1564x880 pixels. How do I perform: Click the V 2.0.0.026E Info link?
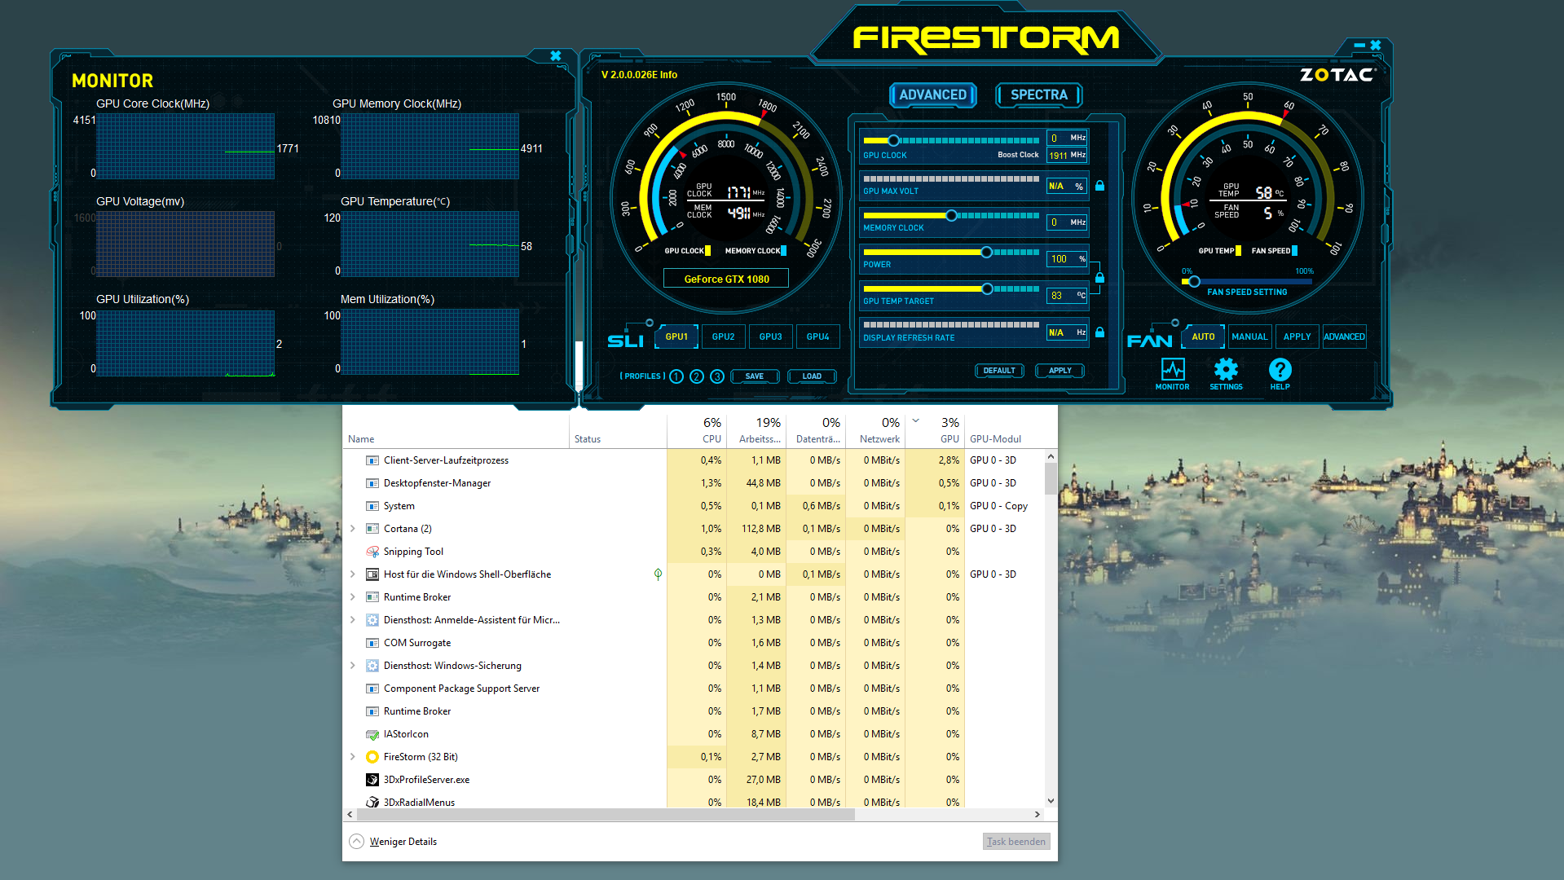(x=639, y=74)
